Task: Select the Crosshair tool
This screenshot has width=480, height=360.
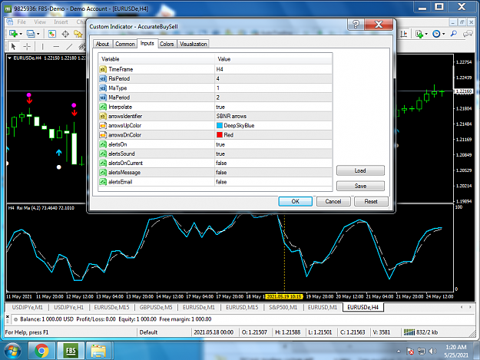Action: click(x=27, y=47)
